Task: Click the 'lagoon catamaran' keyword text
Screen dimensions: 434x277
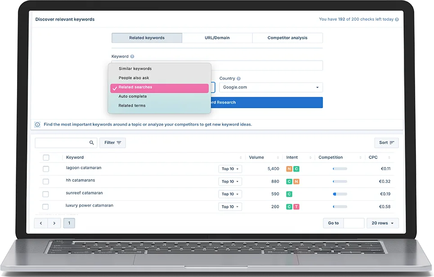Action: 84,167
